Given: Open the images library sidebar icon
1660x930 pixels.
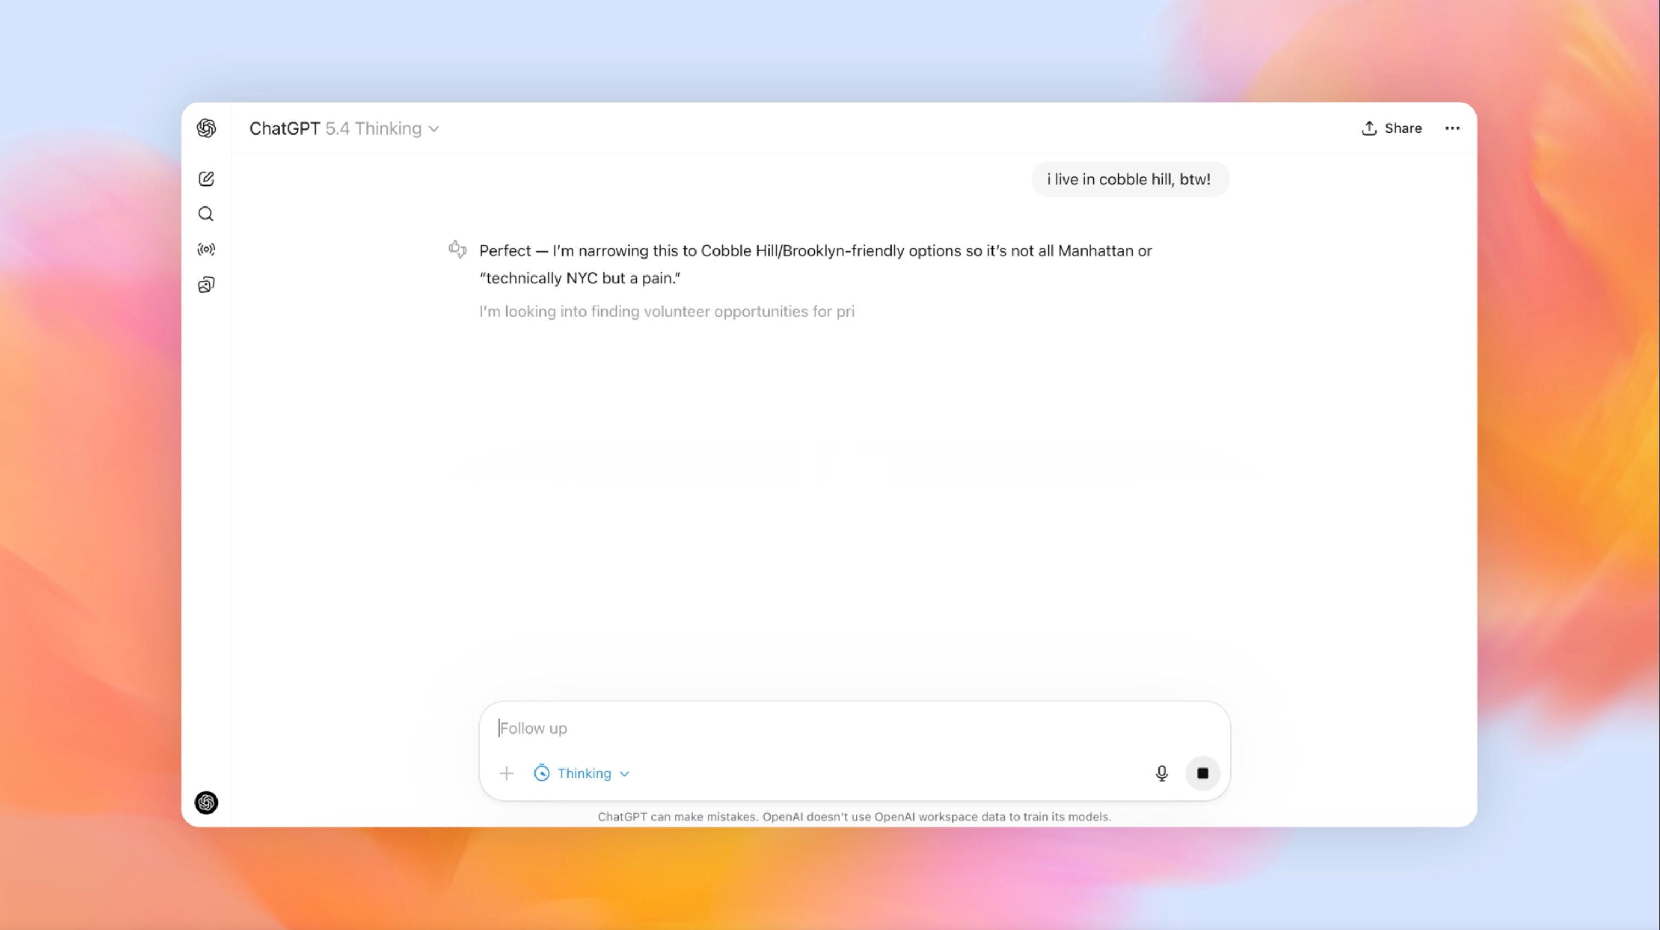Looking at the screenshot, I should pos(206,285).
